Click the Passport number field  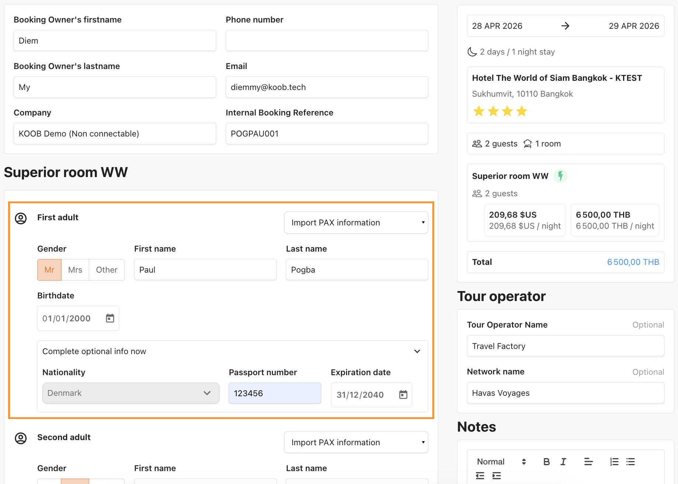[275, 393]
